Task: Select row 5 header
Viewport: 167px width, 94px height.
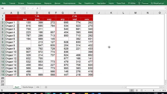Action: (x=3, y=29)
